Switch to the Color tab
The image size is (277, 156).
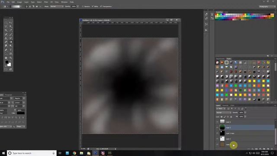(x=226, y=12)
